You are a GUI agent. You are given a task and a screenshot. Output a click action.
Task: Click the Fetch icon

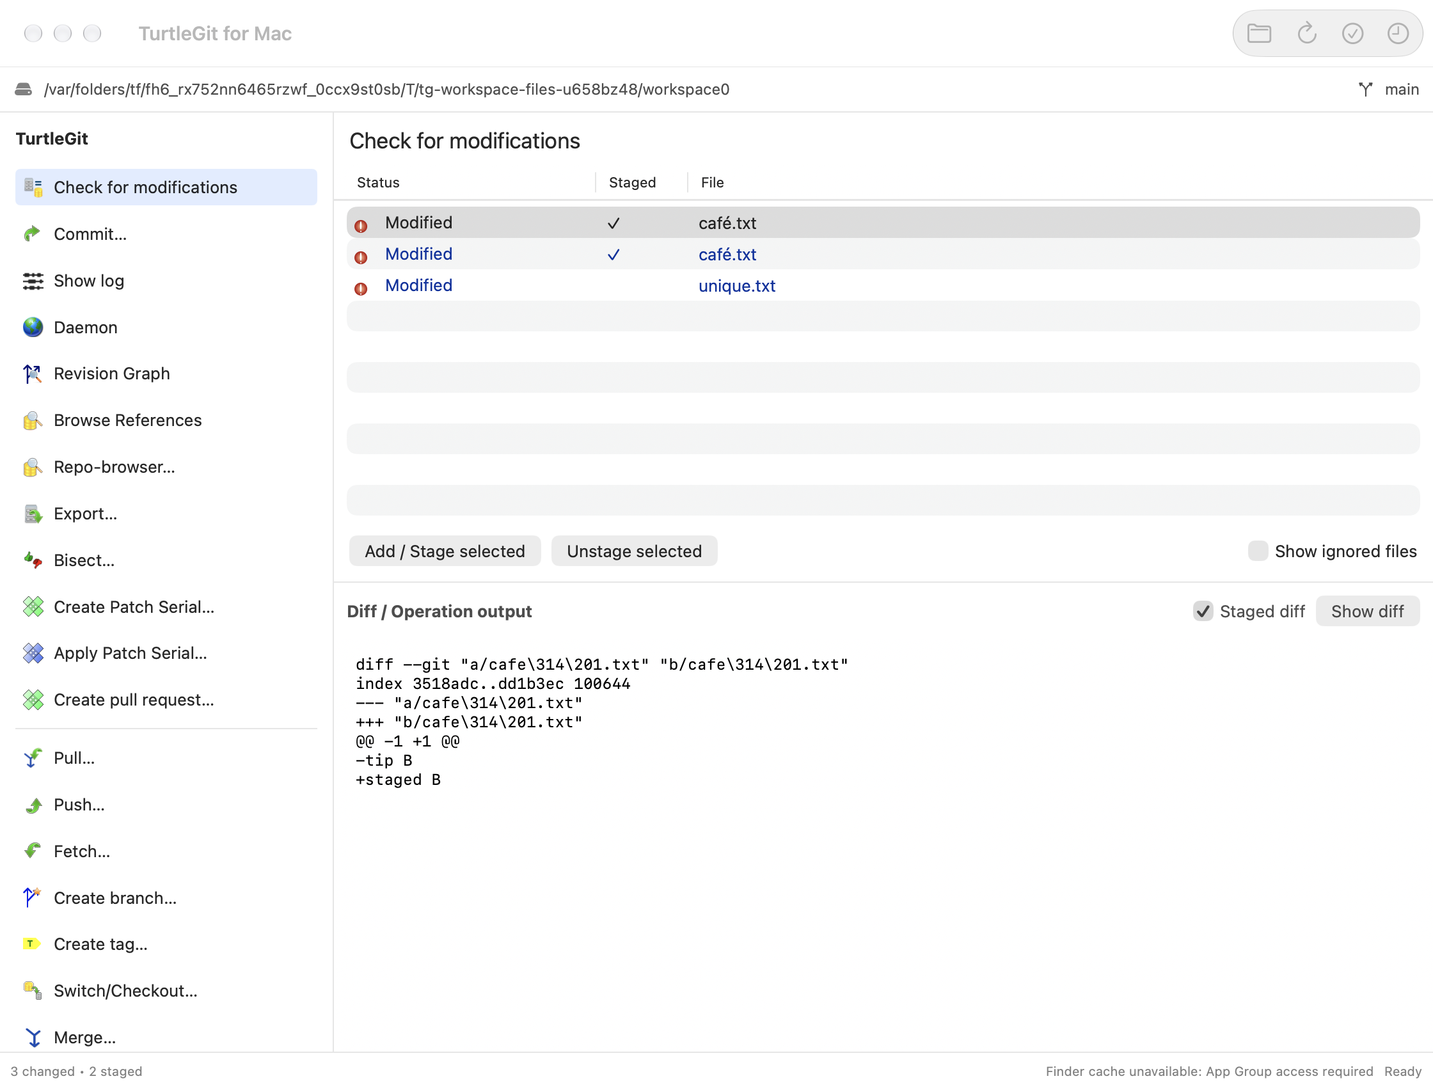click(33, 851)
